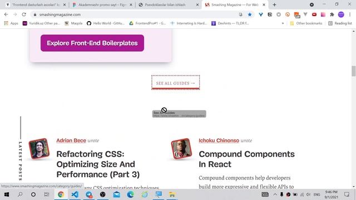Open the Hello World GitHub bookmark

click(x=106, y=23)
